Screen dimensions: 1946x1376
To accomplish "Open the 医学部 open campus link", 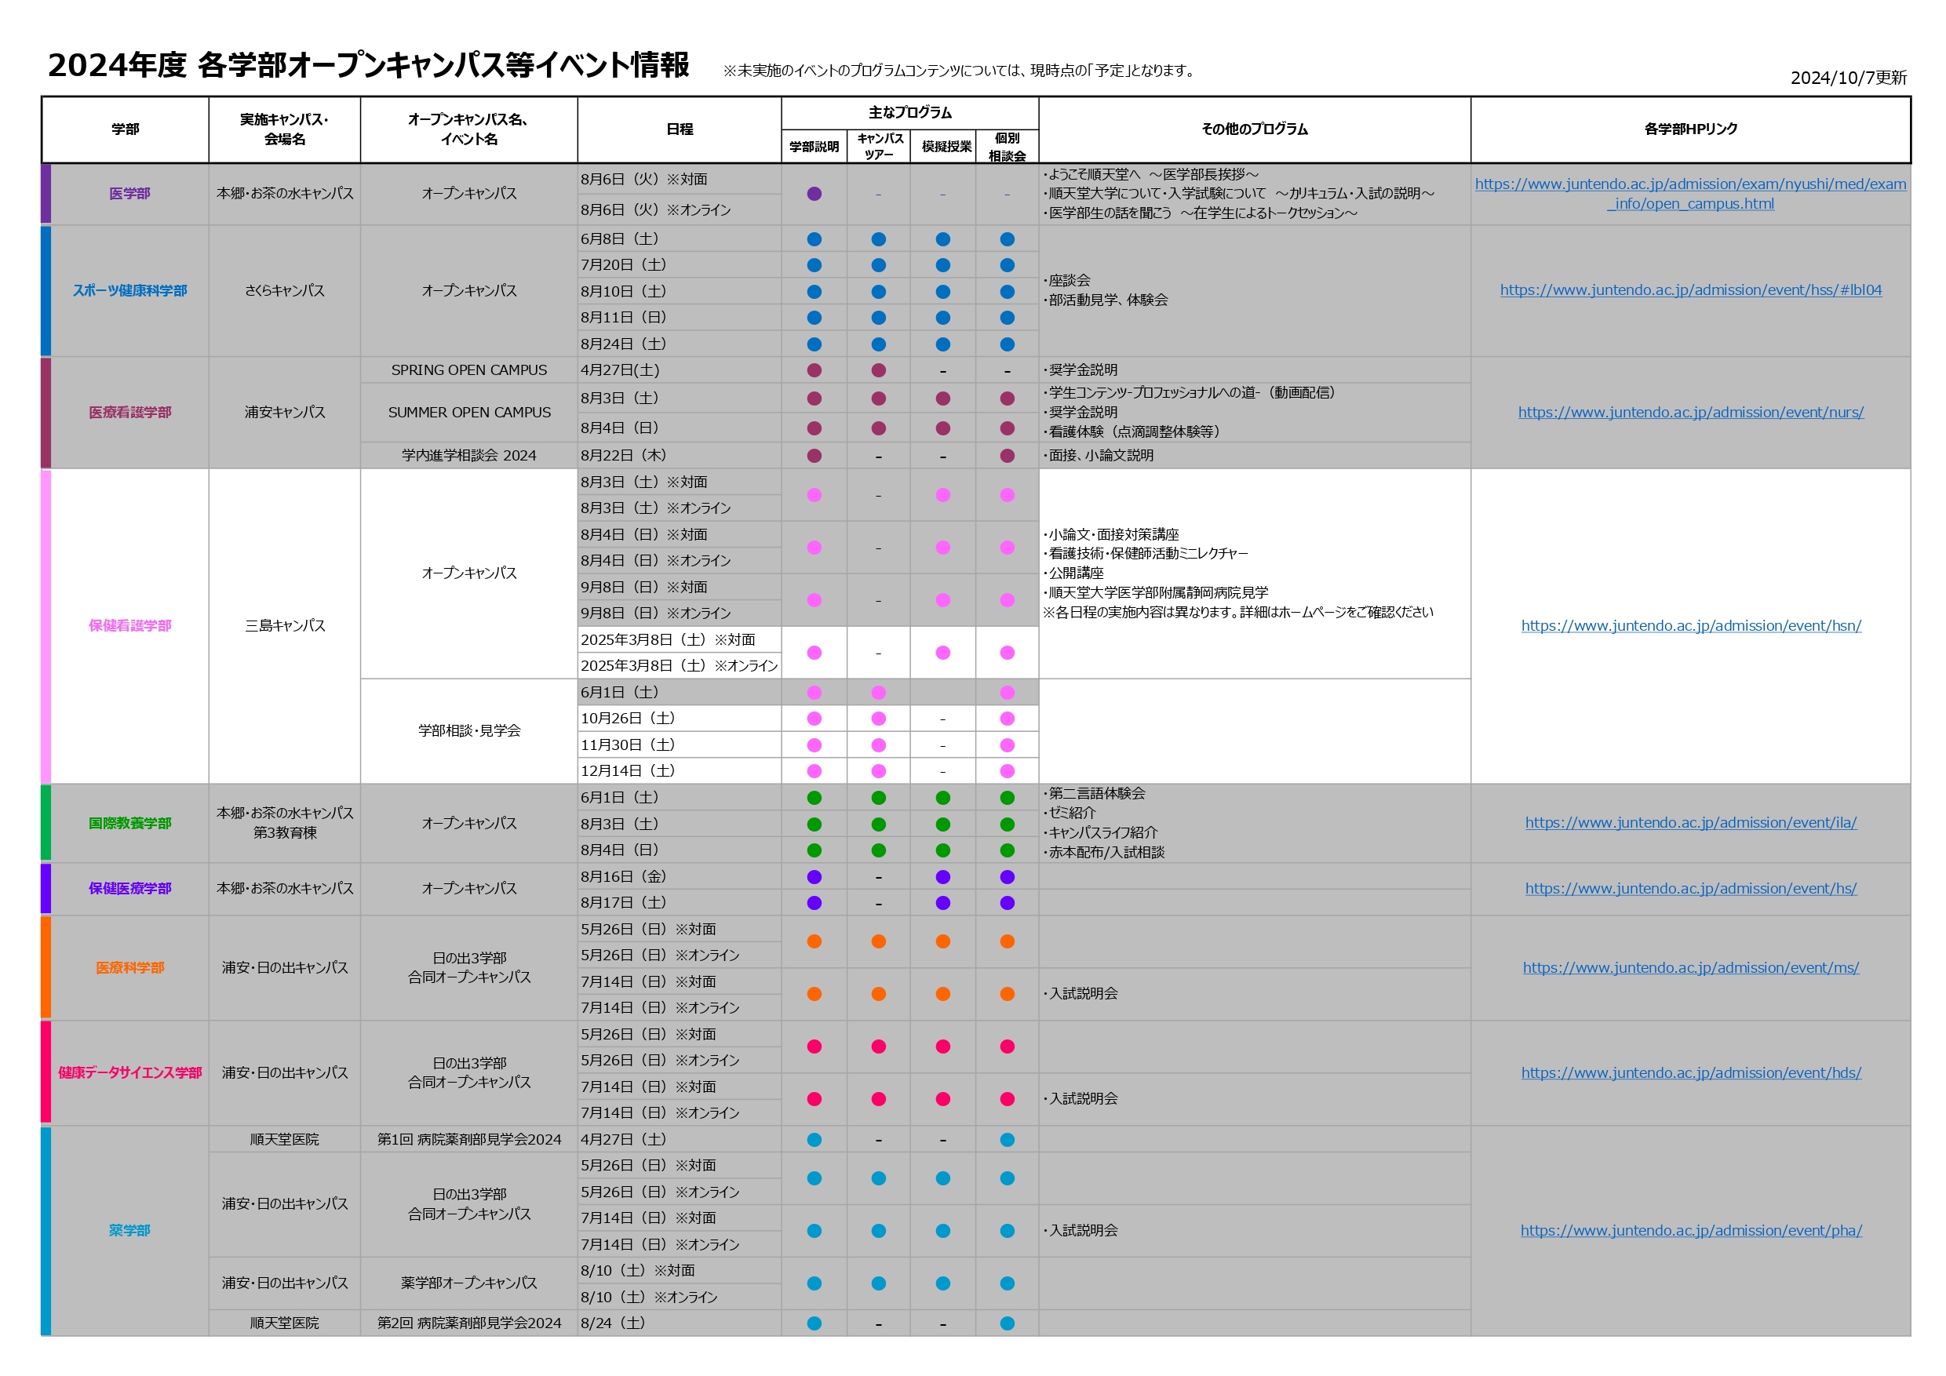I will point(1690,194).
